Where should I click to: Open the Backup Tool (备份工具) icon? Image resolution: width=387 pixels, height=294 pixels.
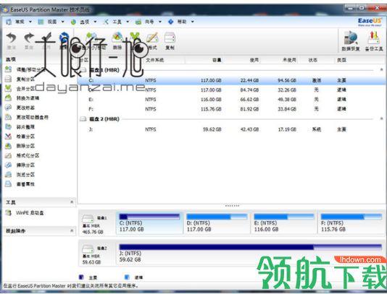[x=374, y=41]
